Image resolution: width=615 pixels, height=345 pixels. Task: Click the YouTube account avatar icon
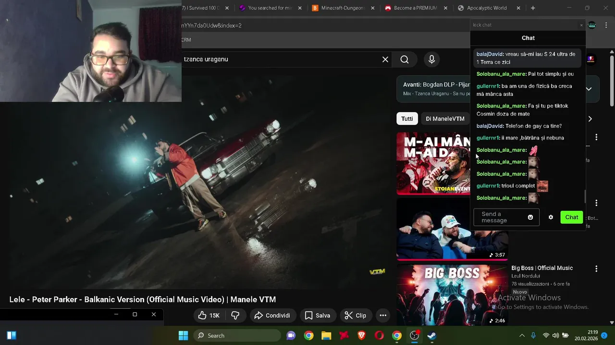point(590,59)
